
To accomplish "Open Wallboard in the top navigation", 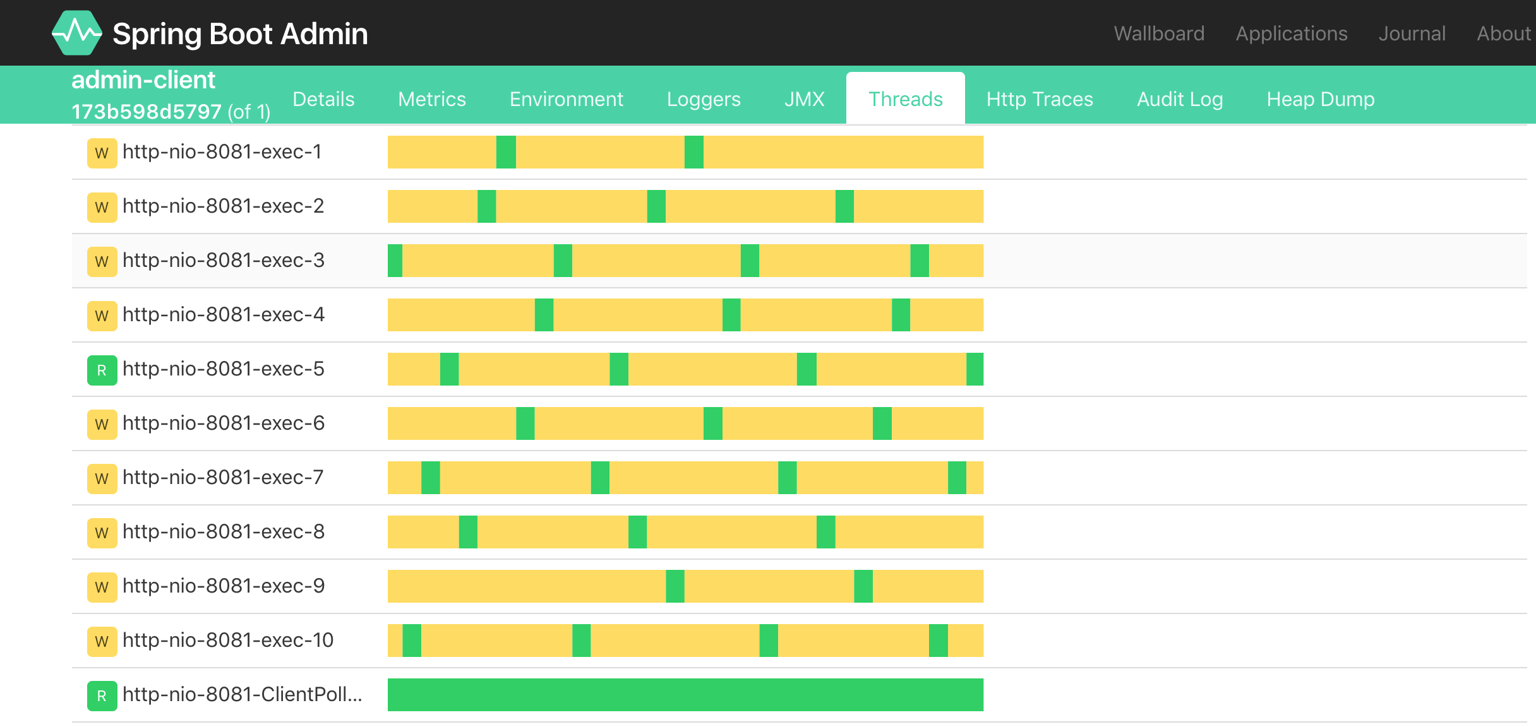I will [1159, 33].
